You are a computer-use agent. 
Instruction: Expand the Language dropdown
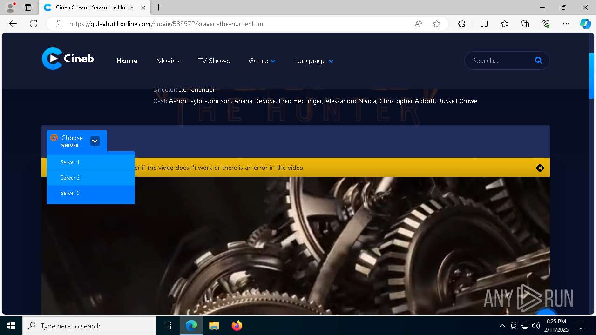pyautogui.click(x=314, y=61)
